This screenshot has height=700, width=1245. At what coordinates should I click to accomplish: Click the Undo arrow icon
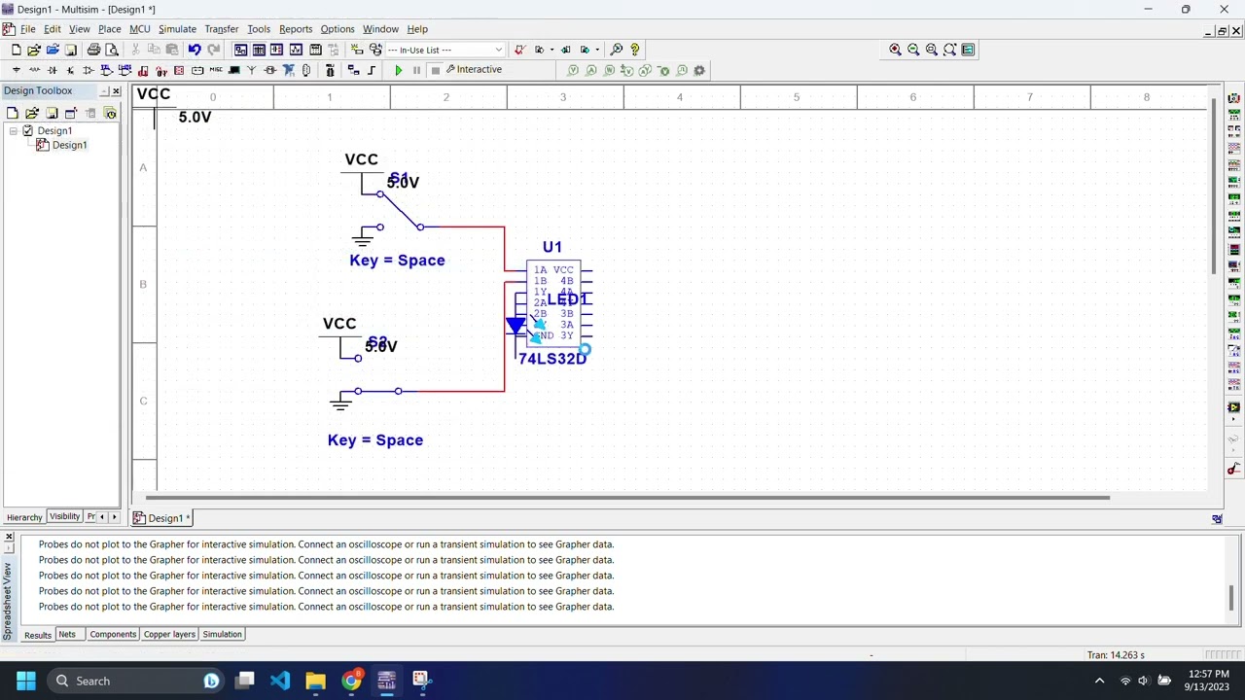195,50
